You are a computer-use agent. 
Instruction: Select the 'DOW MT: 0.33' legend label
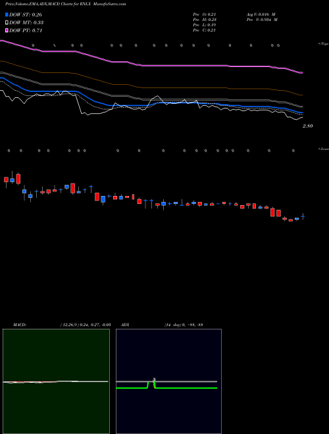click(x=26, y=22)
